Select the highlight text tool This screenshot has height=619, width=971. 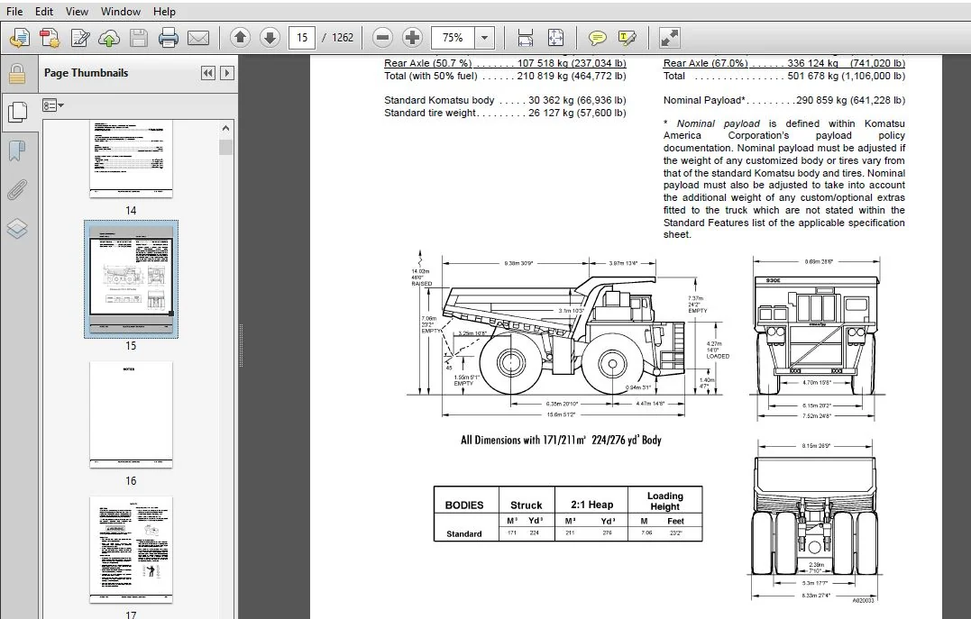tap(627, 38)
